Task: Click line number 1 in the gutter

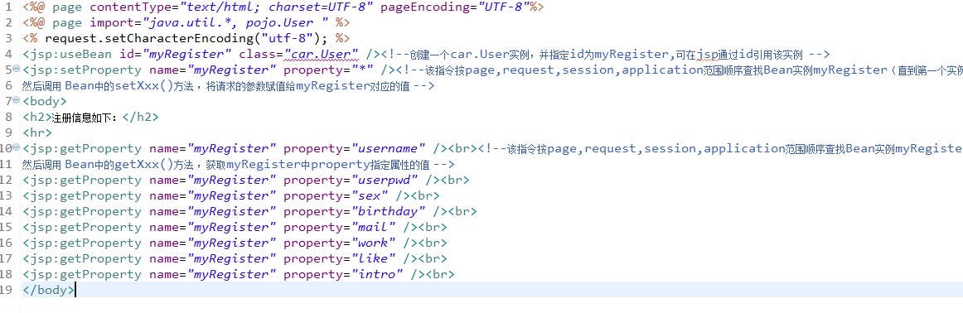Action: click(x=8, y=7)
